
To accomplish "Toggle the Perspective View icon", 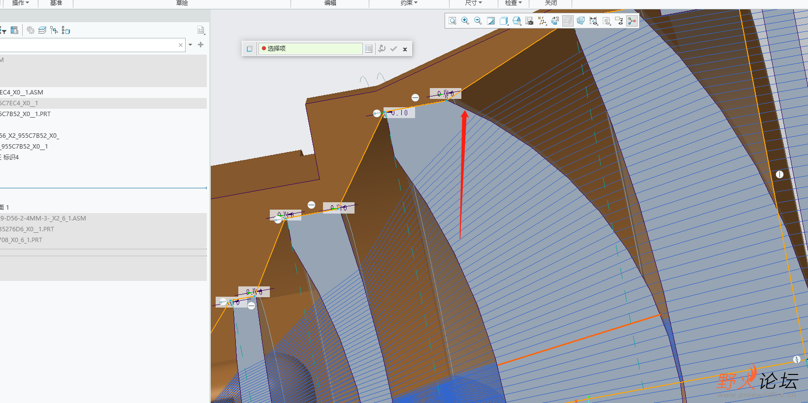I will tap(581, 21).
